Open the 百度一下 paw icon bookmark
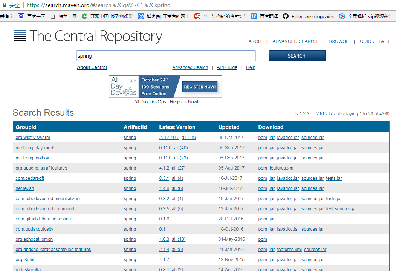396x271 pixels. [x=21, y=16]
